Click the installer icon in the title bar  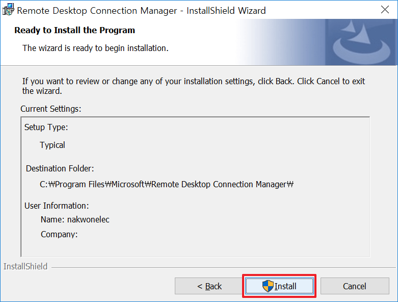tap(8, 10)
